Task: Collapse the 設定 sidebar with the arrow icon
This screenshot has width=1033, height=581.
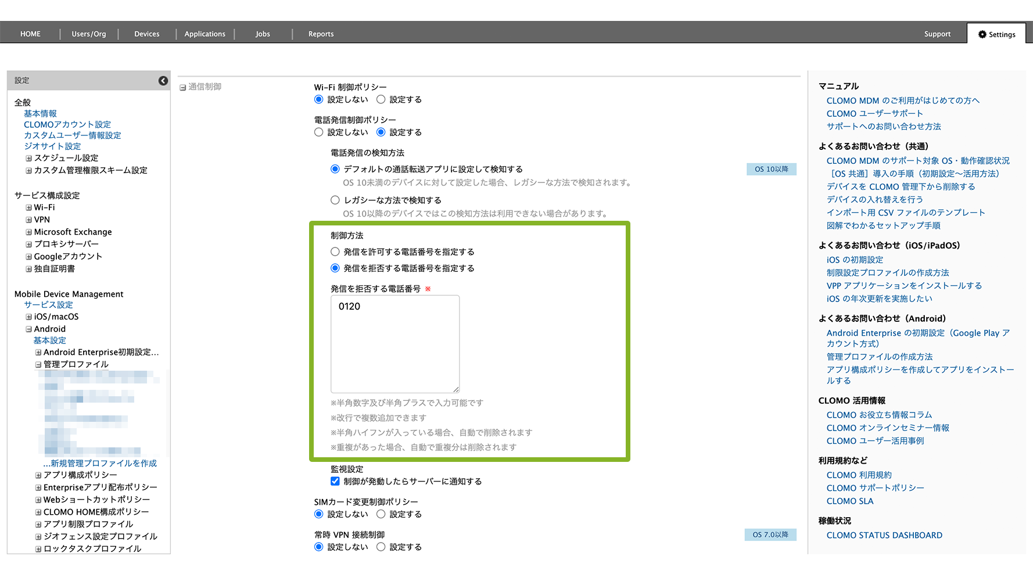Action: pyautogui.click(x=163, y=81)
